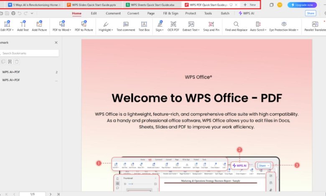This screenshot has height=196, width=326.
Task: Expand the Extract Text dropdown arrow
Action: (x=199, y=30)
